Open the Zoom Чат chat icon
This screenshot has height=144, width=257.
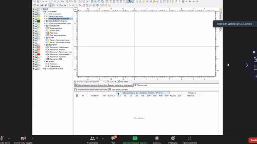tap(113, 138)
